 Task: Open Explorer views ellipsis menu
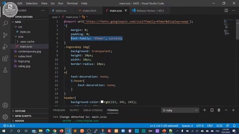tap(43, 10)
